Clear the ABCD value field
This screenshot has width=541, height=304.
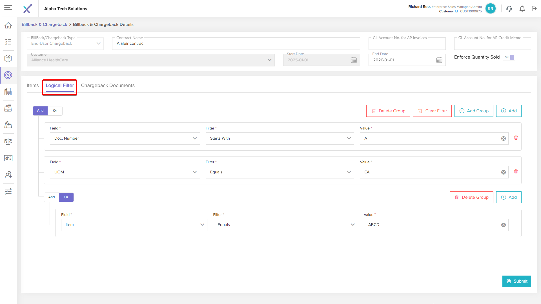pos(503,225)
